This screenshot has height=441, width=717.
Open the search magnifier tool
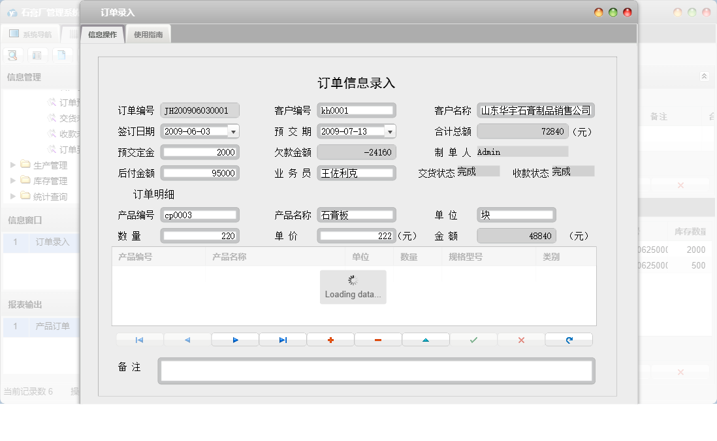coord(12,55)
